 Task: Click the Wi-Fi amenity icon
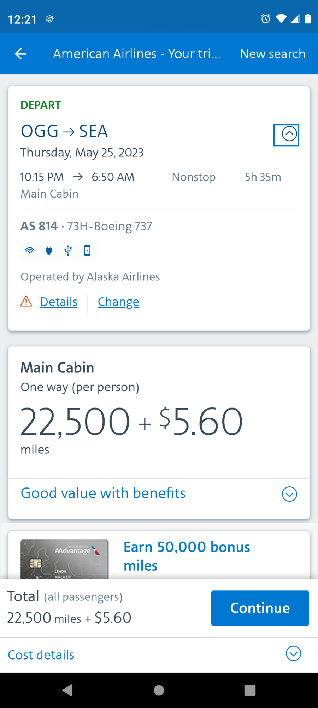pyautogui.click(x=30, y=251)
